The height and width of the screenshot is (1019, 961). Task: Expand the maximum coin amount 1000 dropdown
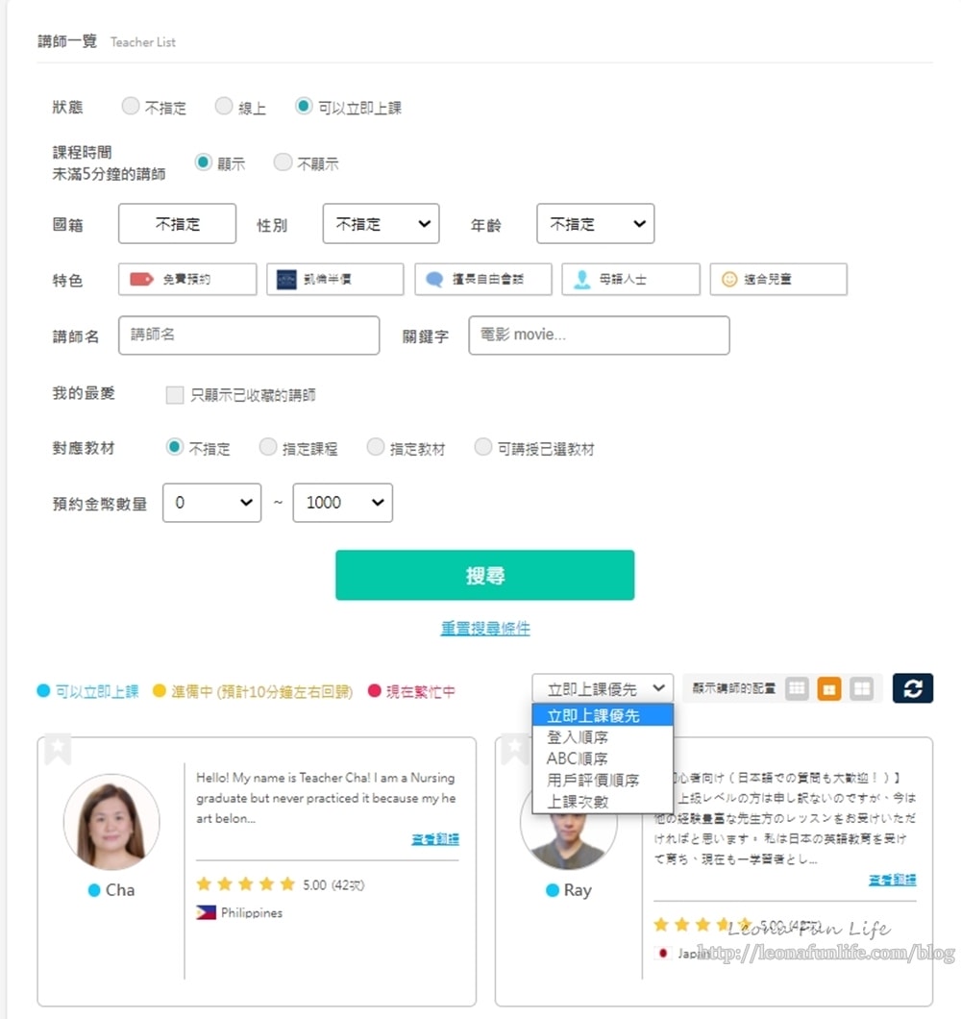coord(342,503)
